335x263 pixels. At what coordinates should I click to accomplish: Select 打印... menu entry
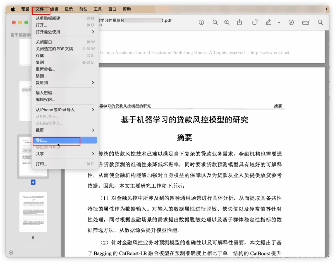[65, 164]
